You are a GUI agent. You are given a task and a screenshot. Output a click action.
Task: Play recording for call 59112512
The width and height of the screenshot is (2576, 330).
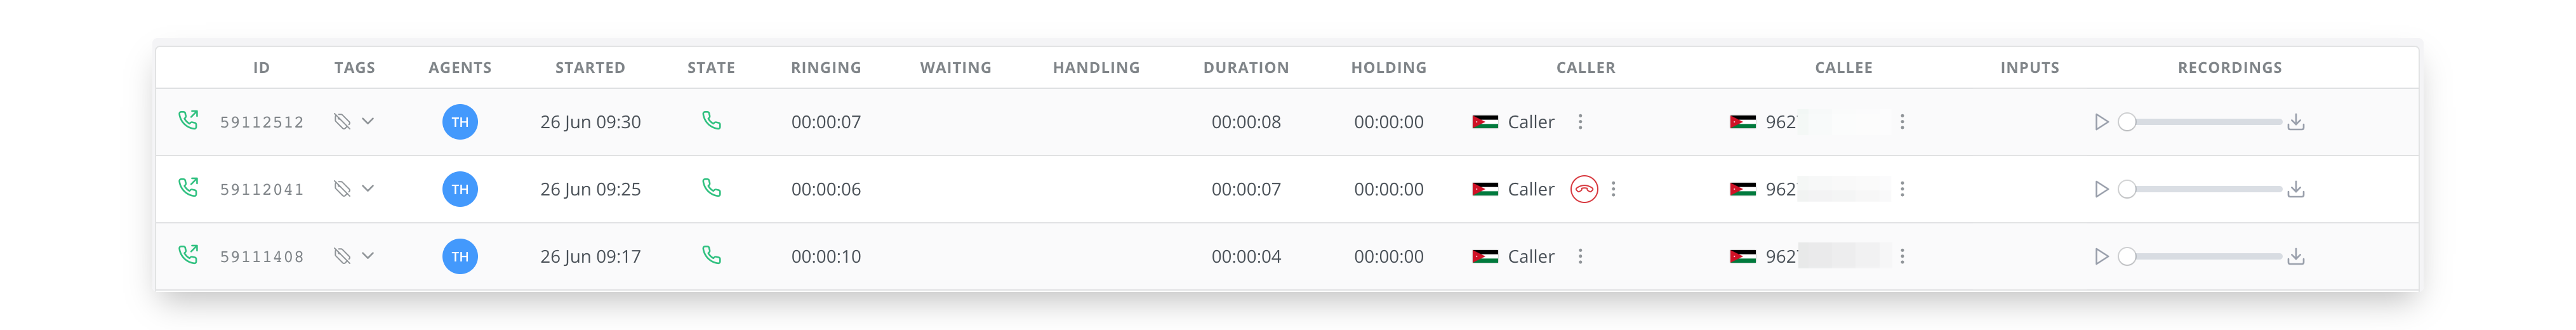click(2101, 122)
